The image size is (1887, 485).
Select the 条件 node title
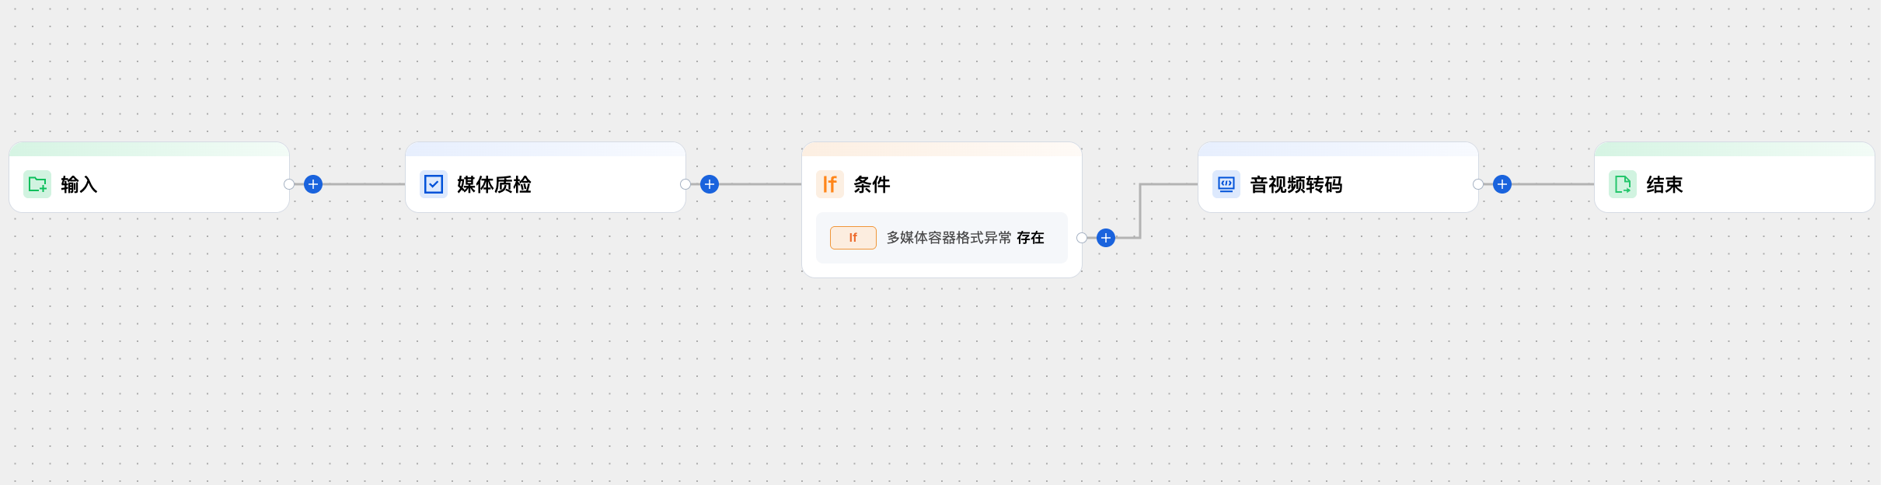[x=872, y=184]
